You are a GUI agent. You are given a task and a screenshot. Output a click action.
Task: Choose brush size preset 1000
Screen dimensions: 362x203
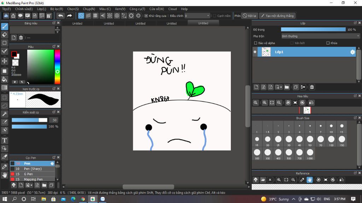point(310,154)
